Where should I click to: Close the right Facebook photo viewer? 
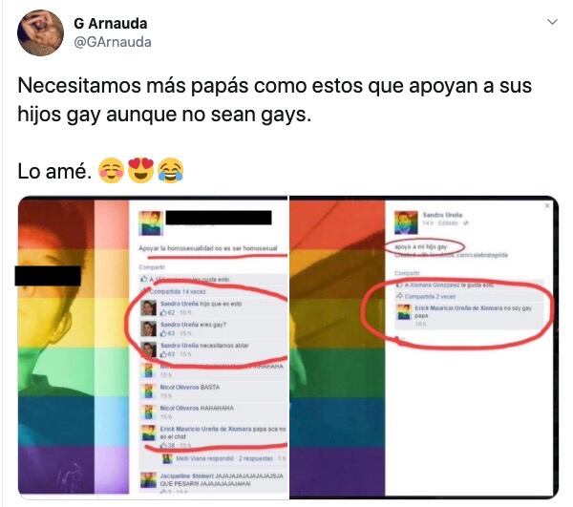pyautogui.click(x=547, y=206)
